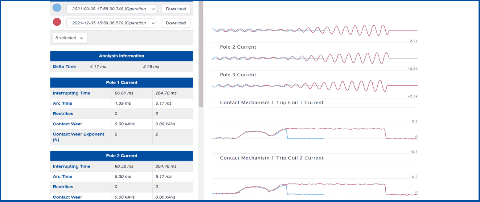
Task: Click the blue color circle indicator
Action: 57,8
